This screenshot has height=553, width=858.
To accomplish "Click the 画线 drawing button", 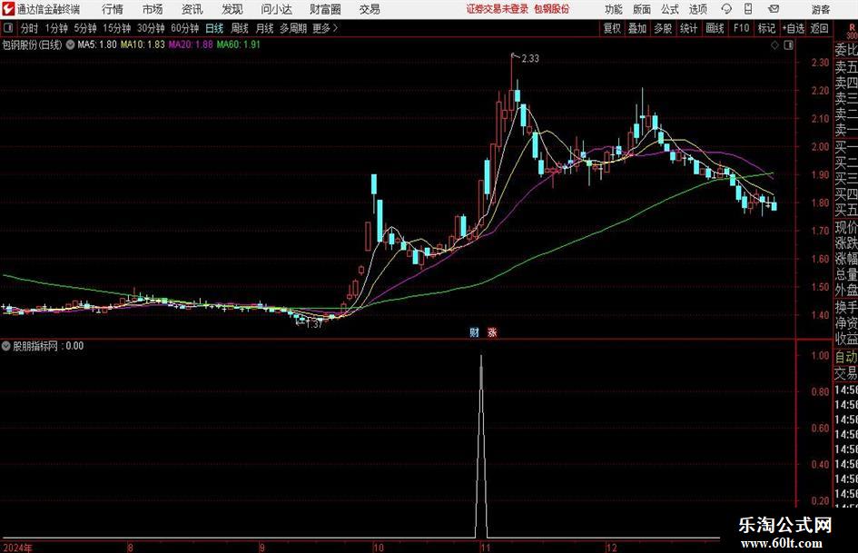I will (x=715, y=28).
